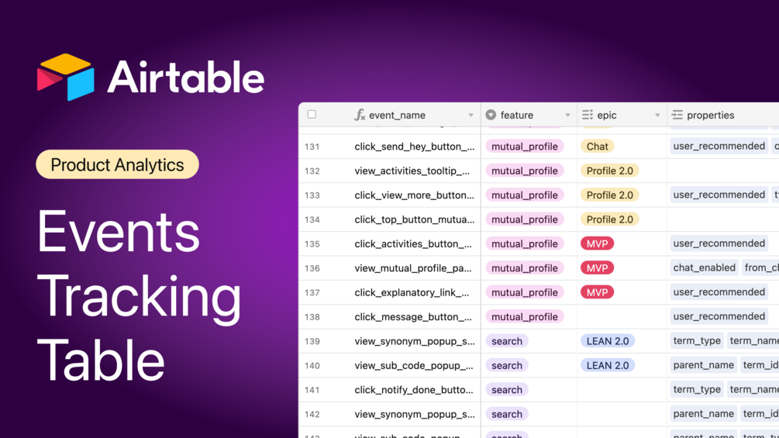
Task: Click the Profile 2.0 tag in row 133
Action: tap(609, 195)
